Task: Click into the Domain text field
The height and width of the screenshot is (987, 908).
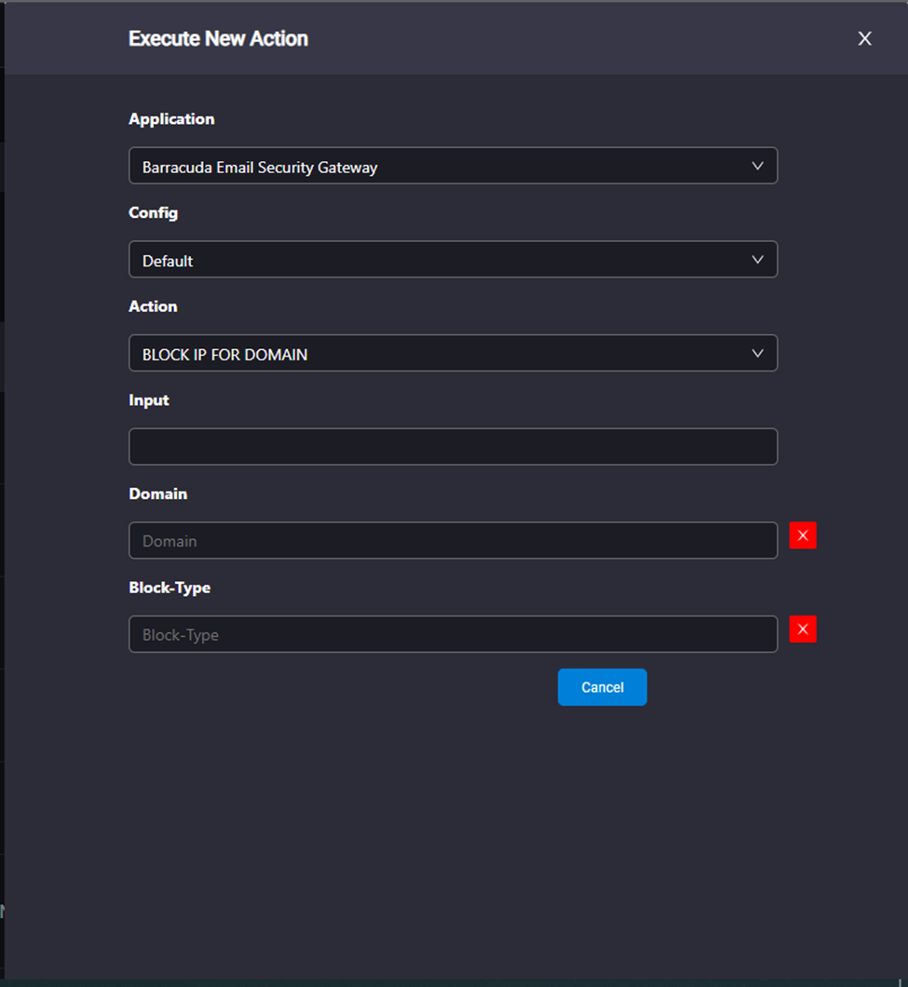Action: tap(453, 541)
